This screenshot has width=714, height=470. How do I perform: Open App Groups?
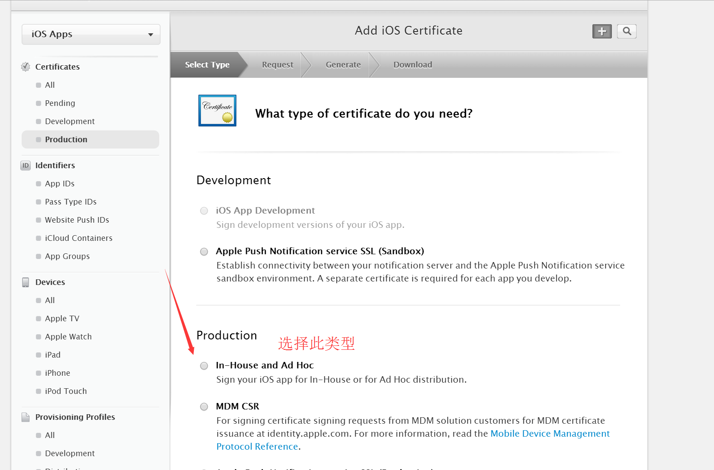coord(68,256)
